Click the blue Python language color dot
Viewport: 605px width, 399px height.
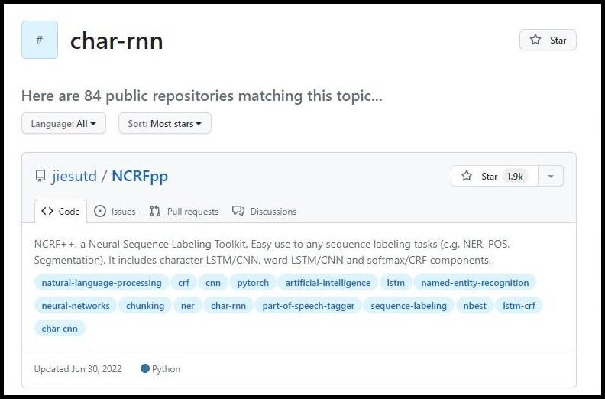point(145,368)
